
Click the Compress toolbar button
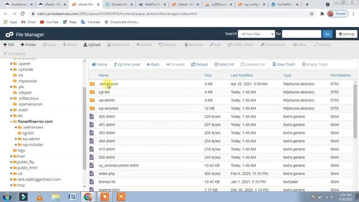pyautogui.click(x=14, y=54)
